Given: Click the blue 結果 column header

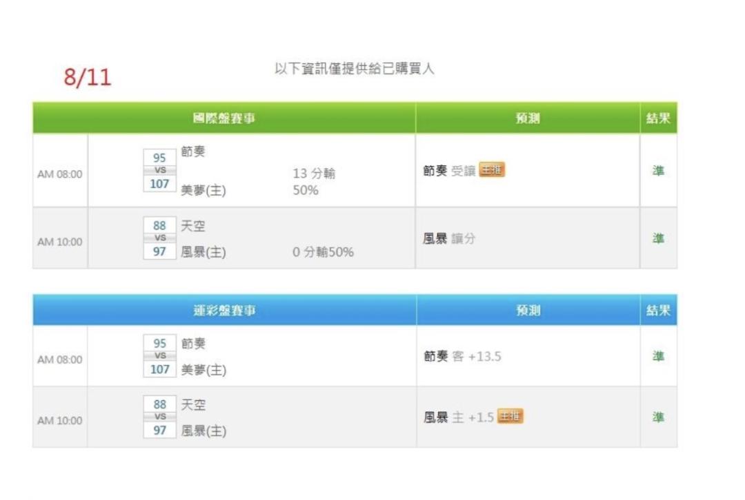Looking at the screenshot, I should click(658, 310).
